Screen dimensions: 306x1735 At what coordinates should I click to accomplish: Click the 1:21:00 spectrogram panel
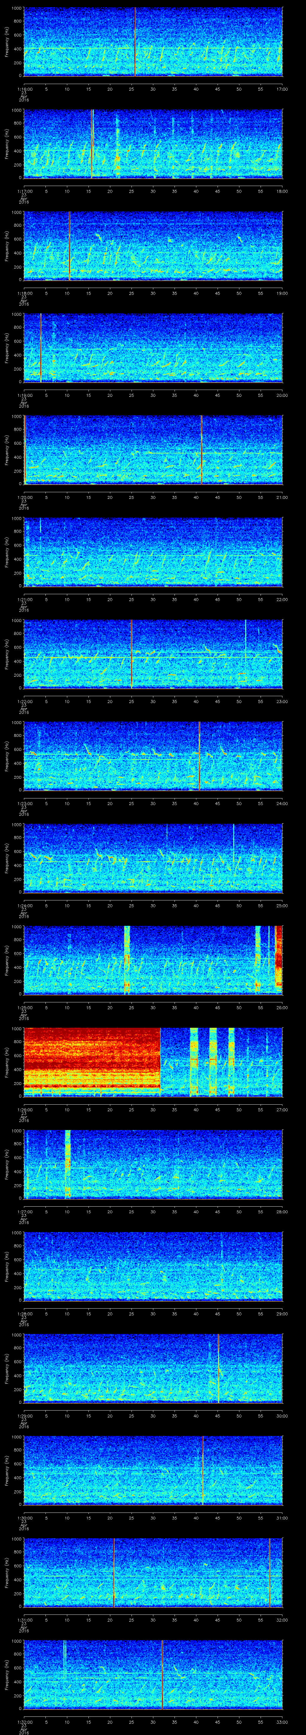(153, 552)
